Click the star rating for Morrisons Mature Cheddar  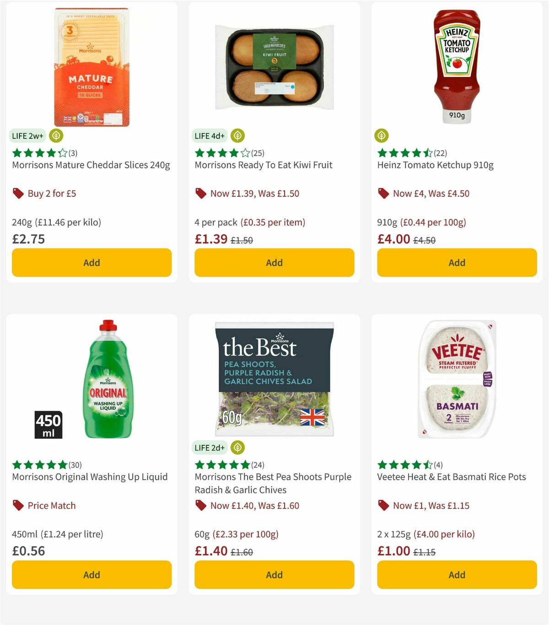click(x=38, y=153)
